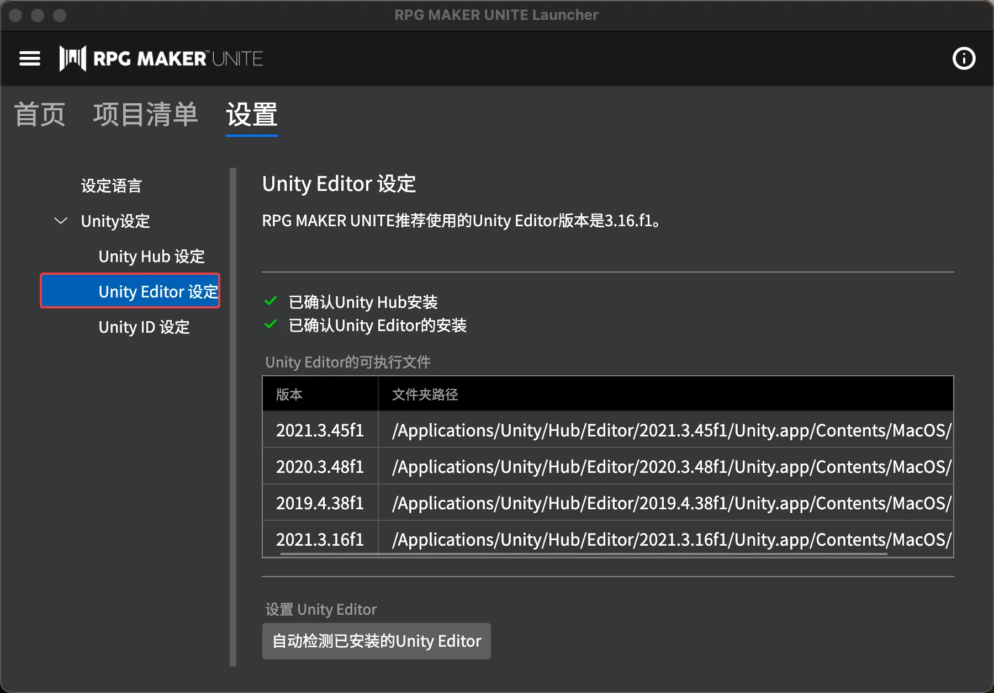
Task: Click the 已确认Unity Editor的安装 status text
Action: [378, 326]
